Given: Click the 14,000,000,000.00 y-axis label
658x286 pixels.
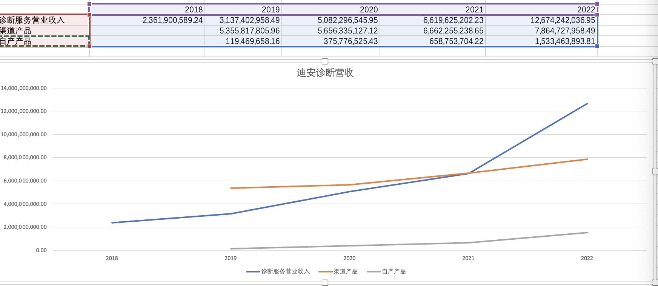Looking at the screenshot, I should click(24, 88).
